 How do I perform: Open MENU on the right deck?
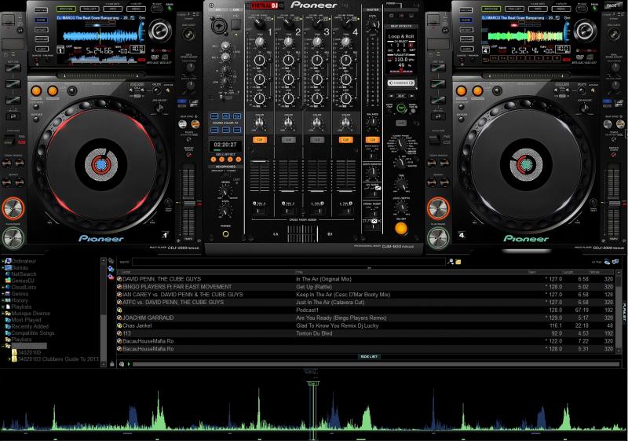click(x=561, y=9)
